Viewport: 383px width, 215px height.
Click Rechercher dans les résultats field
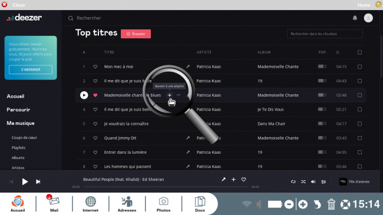tap(325, 34)
